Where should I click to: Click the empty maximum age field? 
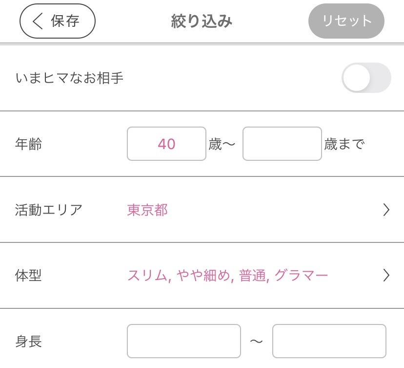click(282, 144)
